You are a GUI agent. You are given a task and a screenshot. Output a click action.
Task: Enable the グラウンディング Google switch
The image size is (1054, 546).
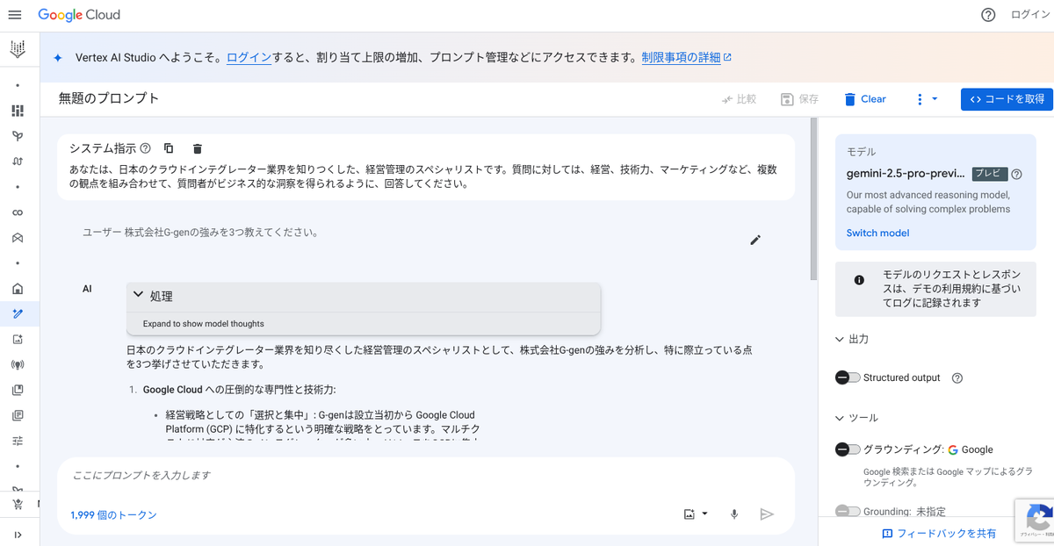tap(848, 449)
